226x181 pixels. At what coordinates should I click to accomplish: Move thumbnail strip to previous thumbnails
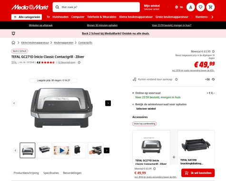[x=15, y=151]
